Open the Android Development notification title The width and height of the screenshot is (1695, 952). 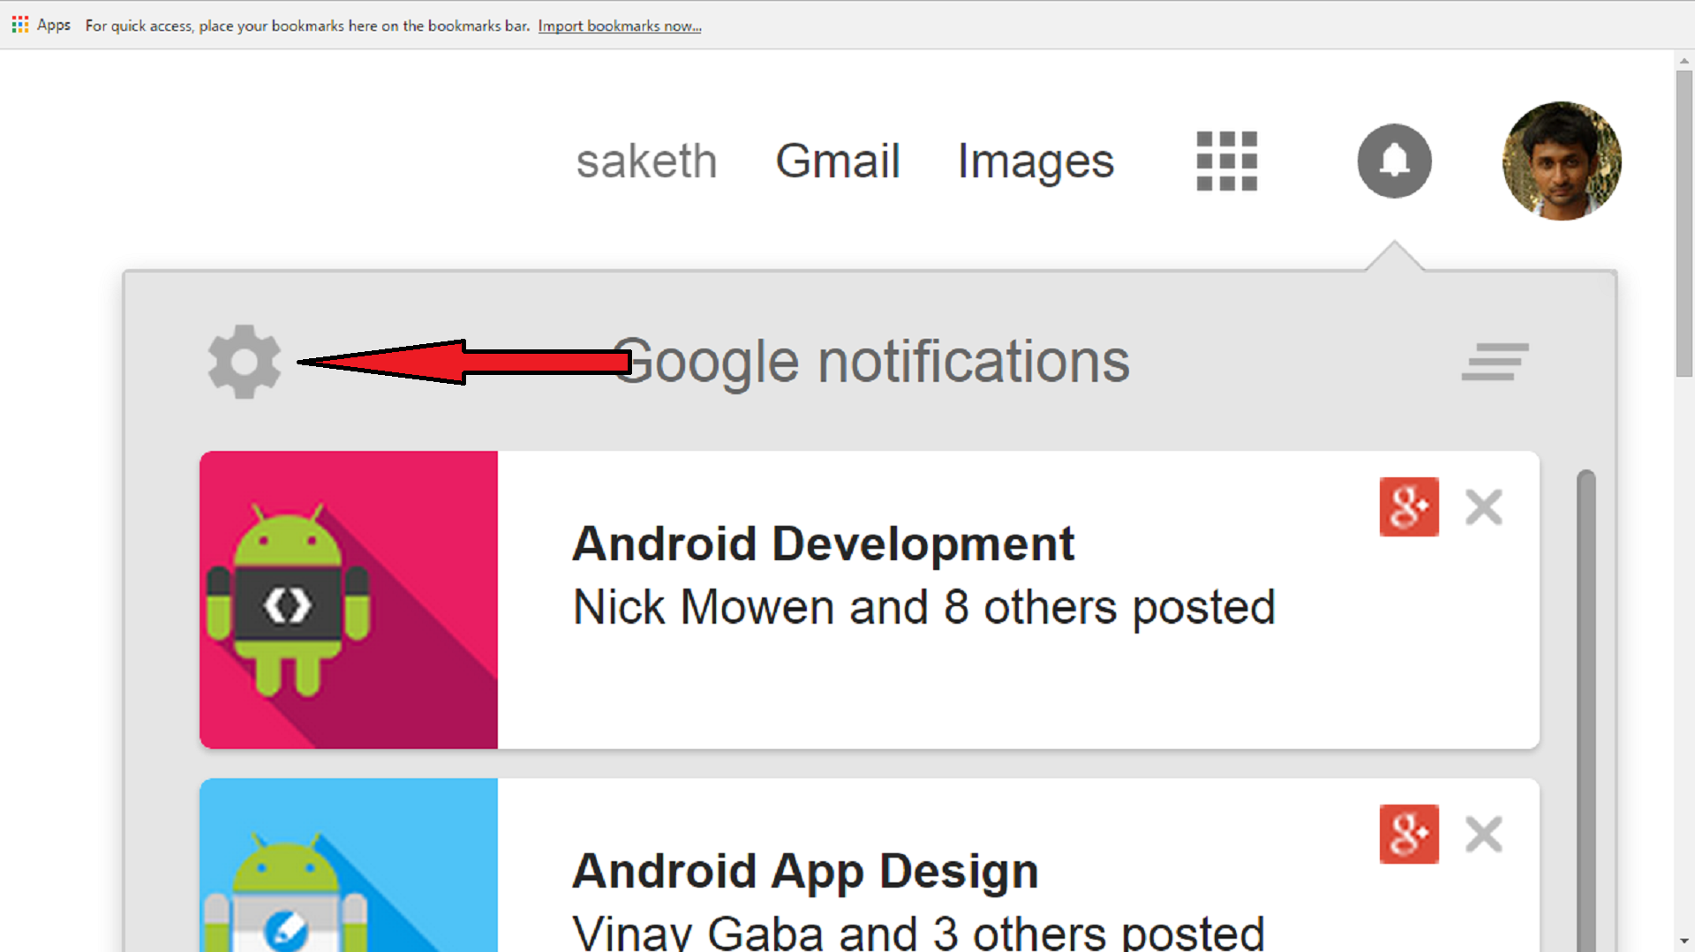point(823,543)
